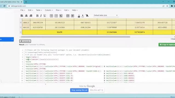Select the MAPE merged cell
Screen dimensions: 175x98
click(60, 32)
